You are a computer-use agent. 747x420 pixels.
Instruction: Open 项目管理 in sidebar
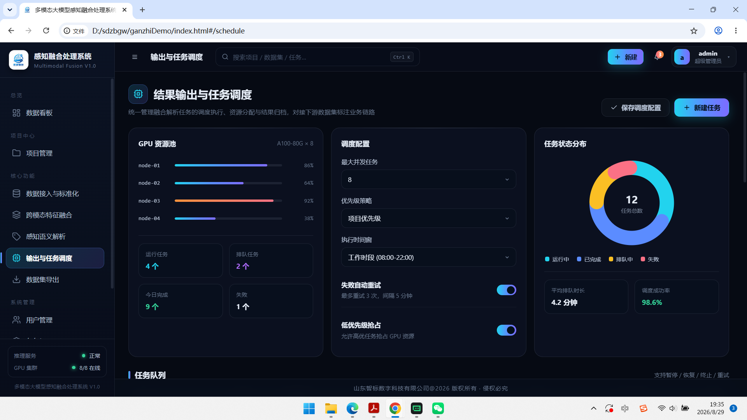[x=55, y=153]
